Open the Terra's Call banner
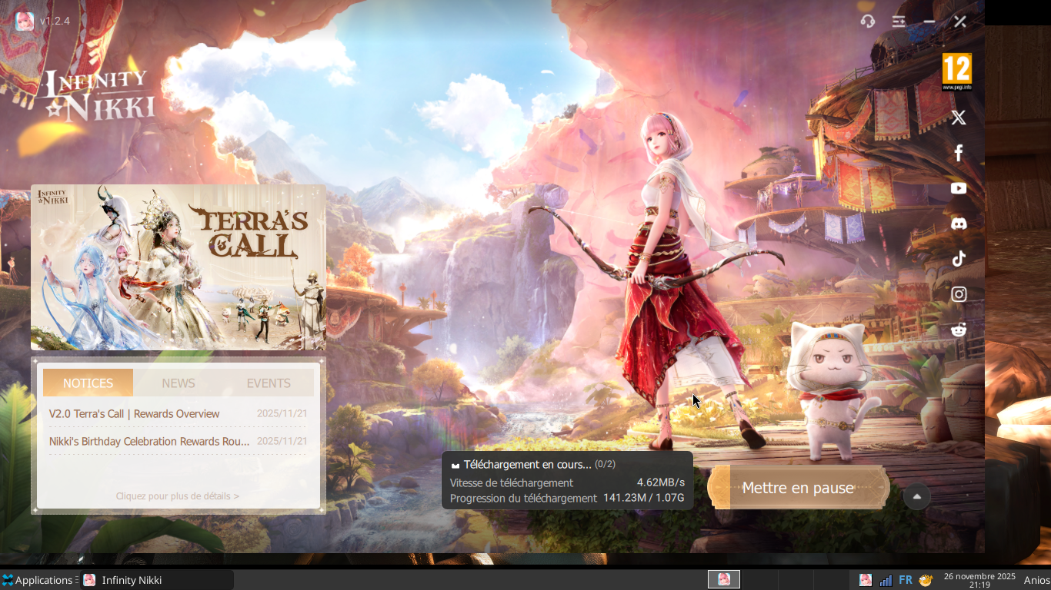 tap(179, 267)
